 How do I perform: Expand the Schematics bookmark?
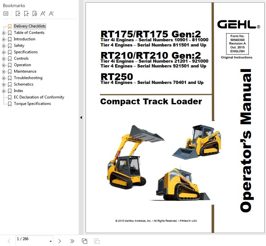pyautogui.click(x=4, y=85)
